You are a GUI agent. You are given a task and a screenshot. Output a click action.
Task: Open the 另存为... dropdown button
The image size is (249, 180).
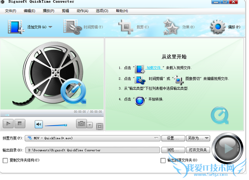(198, 138)
